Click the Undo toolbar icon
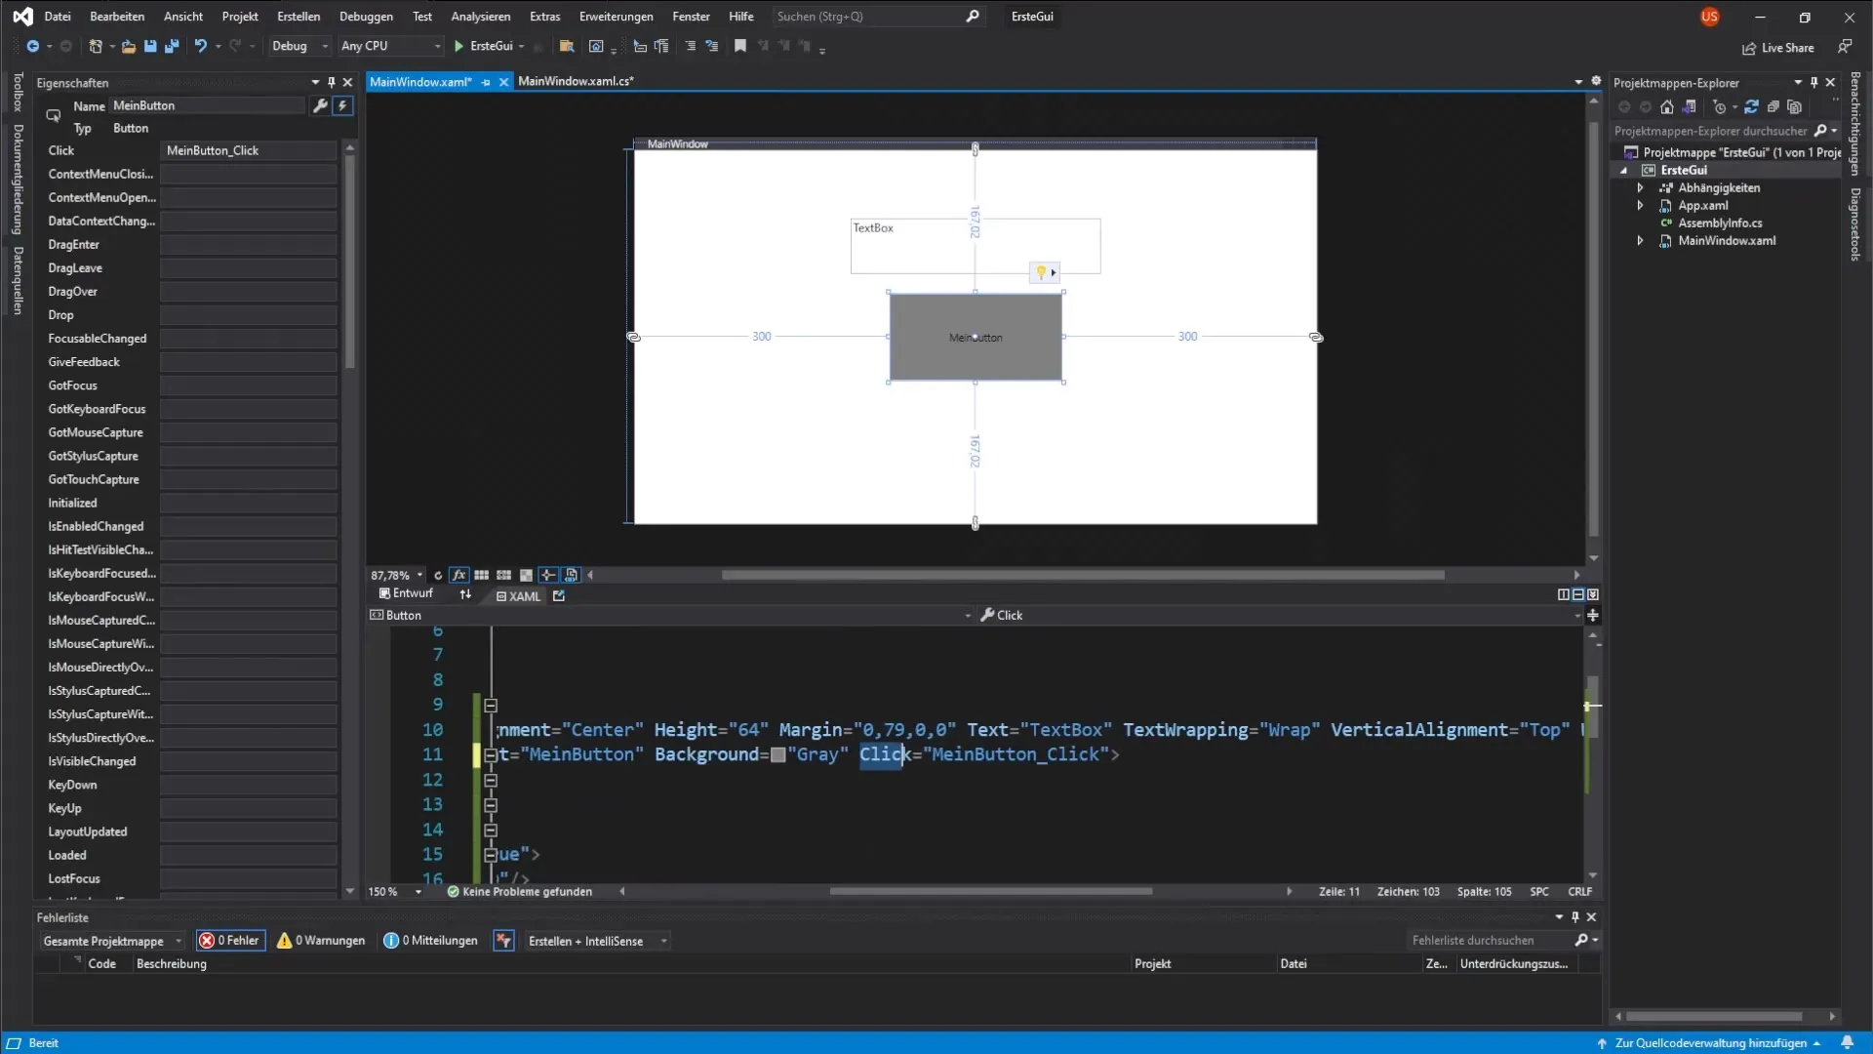This screenshot has width=1873, height=1054. click(200, 46)
